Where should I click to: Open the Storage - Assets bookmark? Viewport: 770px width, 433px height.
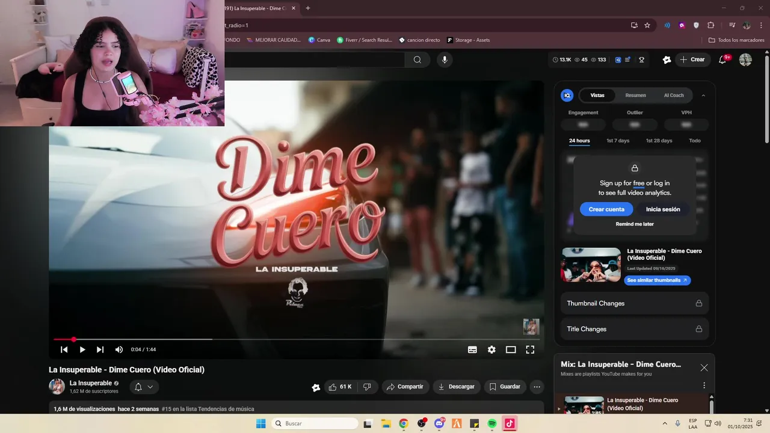click(469, 40)
